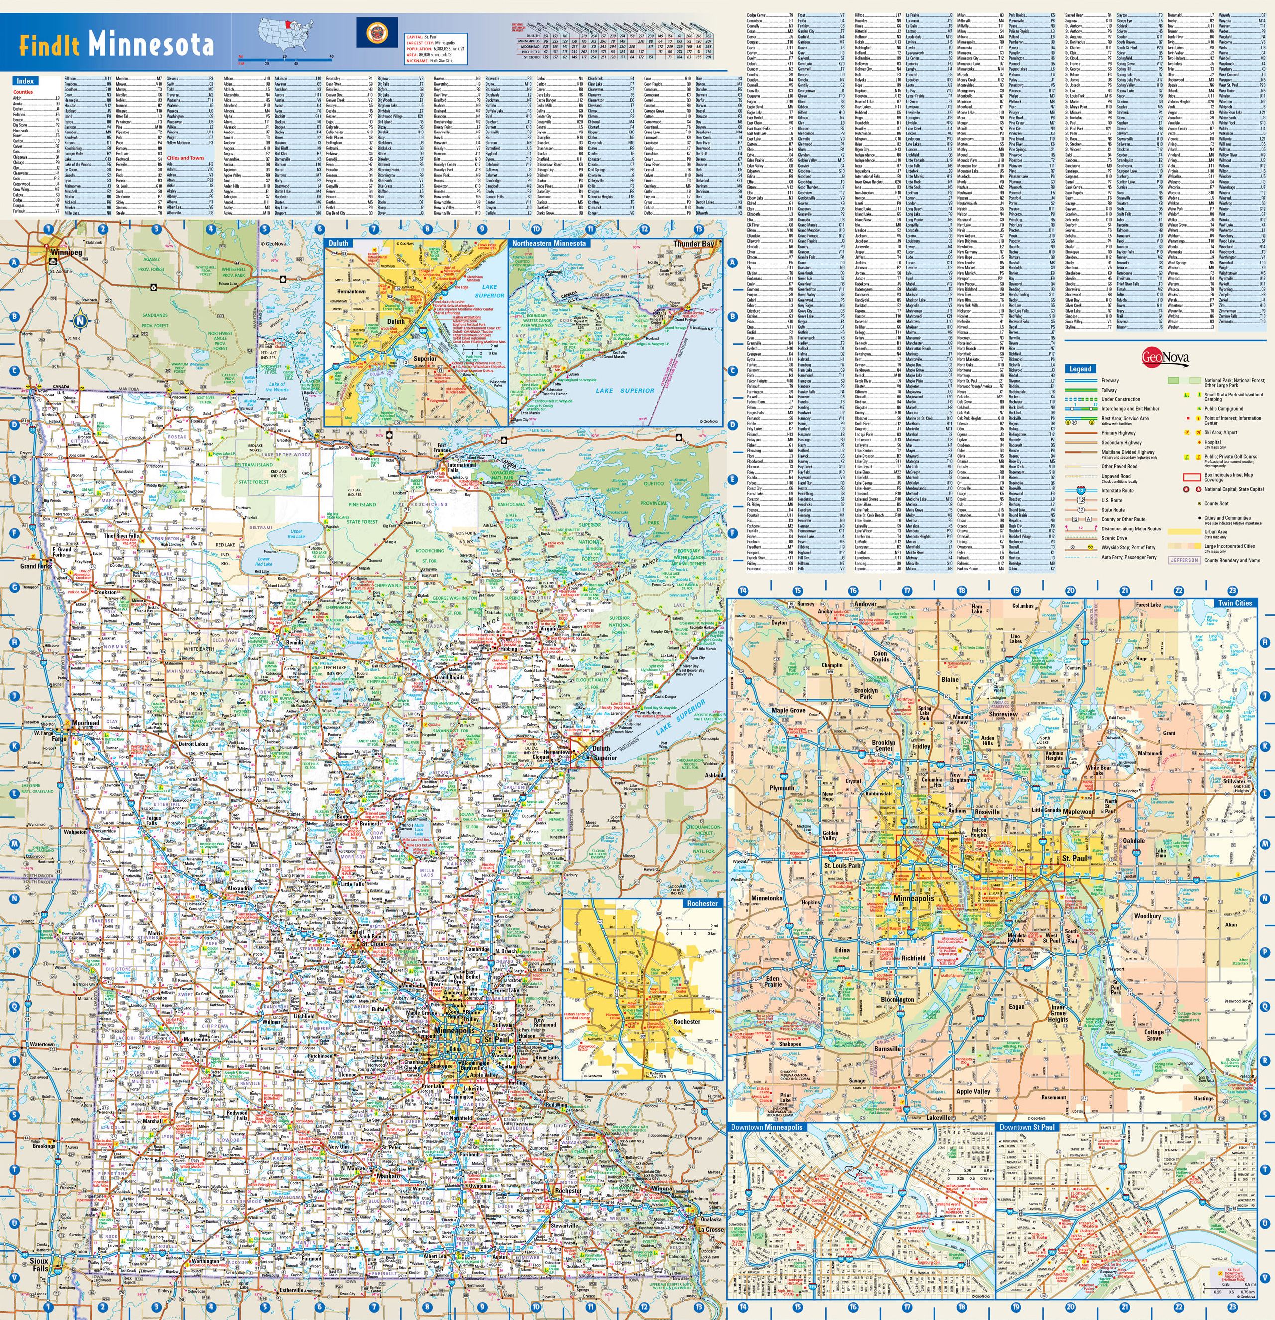Click grid number 14 above the Twin Cities inset

coord(742,591)
